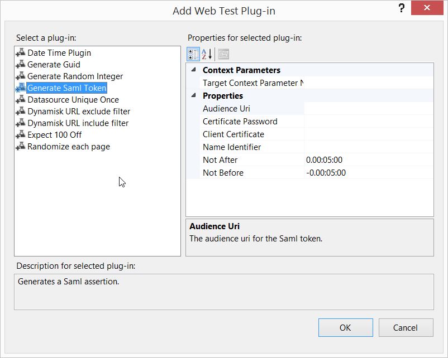Click the Dynamisk URL exclude filter icon

click(21, 112)
